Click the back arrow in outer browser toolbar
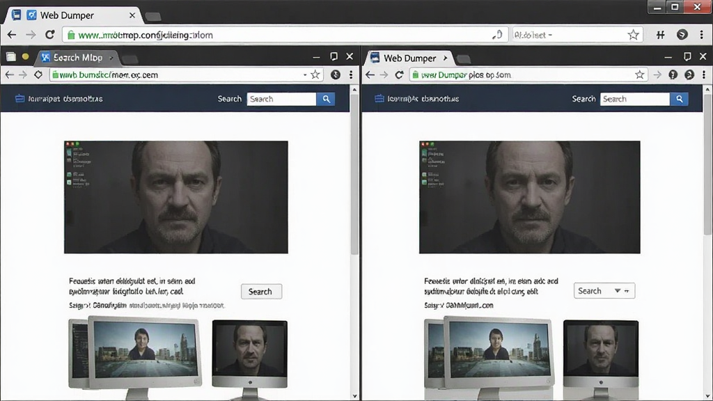This screenshot has width=713, height=401. point(12,35)
